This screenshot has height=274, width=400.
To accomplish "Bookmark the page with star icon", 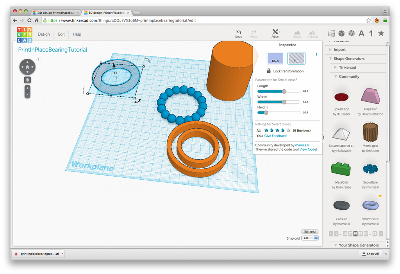I will tap(368, 20).
